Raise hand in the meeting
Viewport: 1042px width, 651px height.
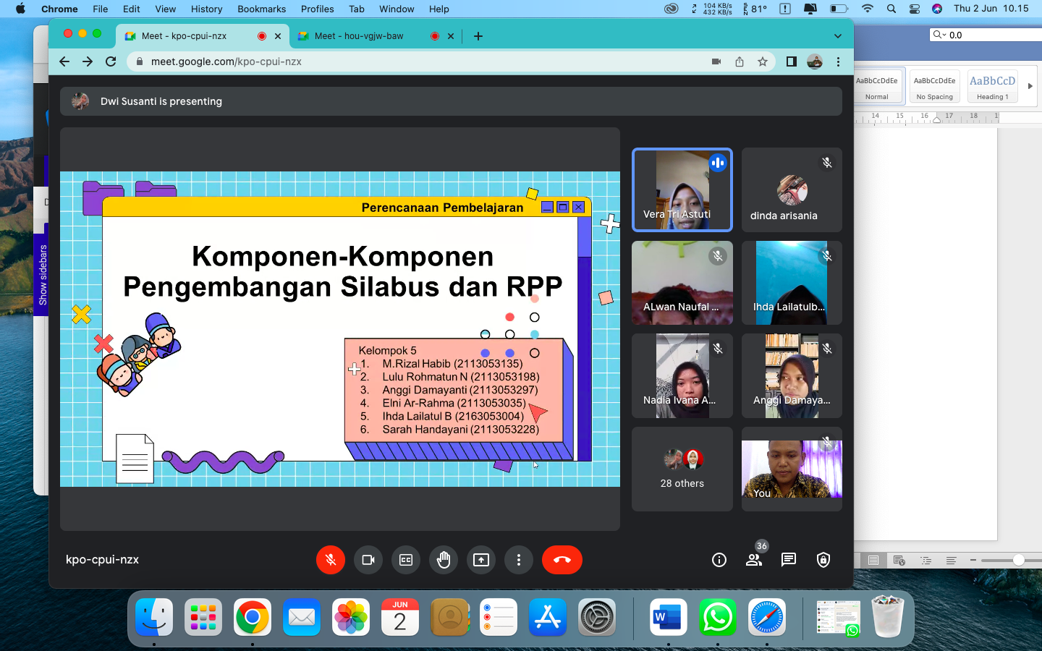click(444, 560)
